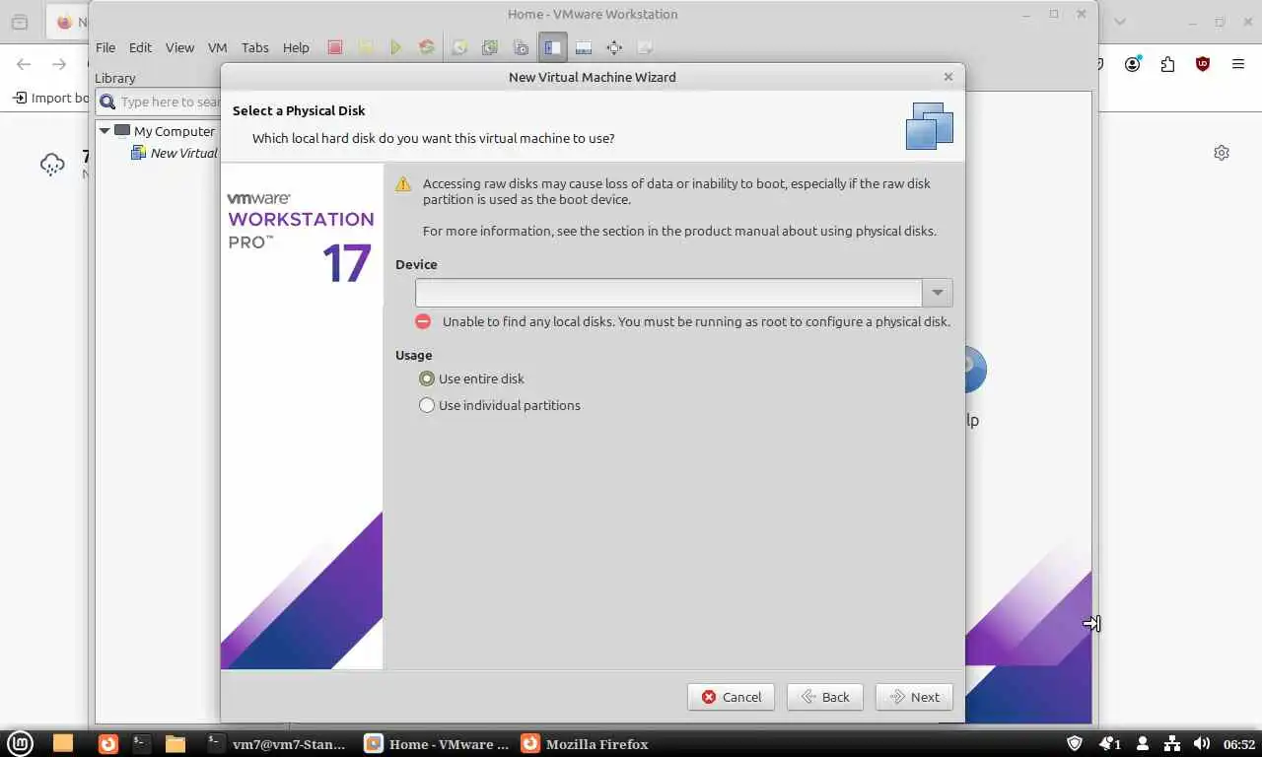Click the Unity mode toolbar icon

click(645, 47)
